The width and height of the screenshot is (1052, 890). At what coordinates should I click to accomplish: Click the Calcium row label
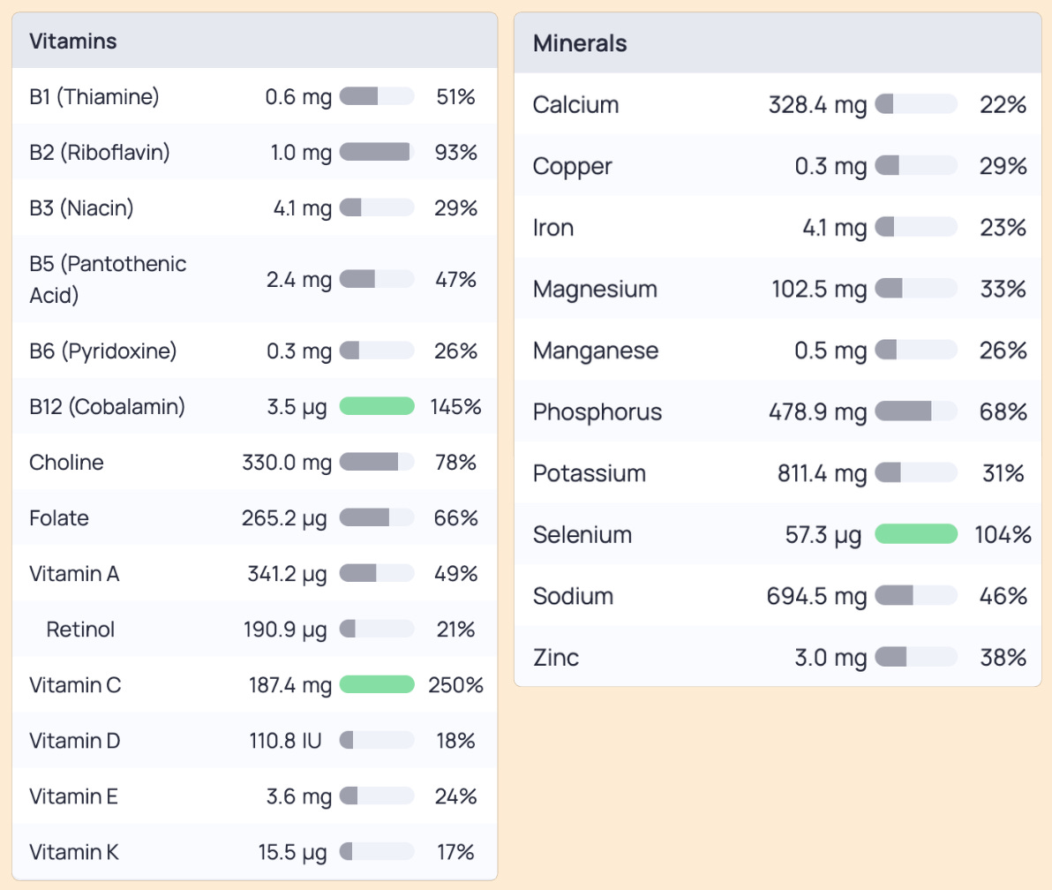click(x=575, y=105)
